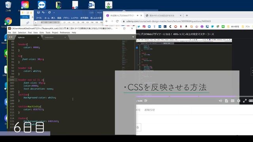Click the blue ファイル tab in Explorer window
253x142 pixels.
point(25,17)
